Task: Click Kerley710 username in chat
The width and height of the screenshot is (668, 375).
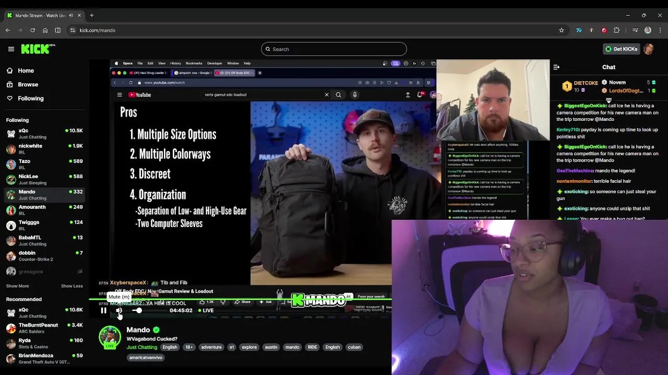Action: click(x=568, y=130)
